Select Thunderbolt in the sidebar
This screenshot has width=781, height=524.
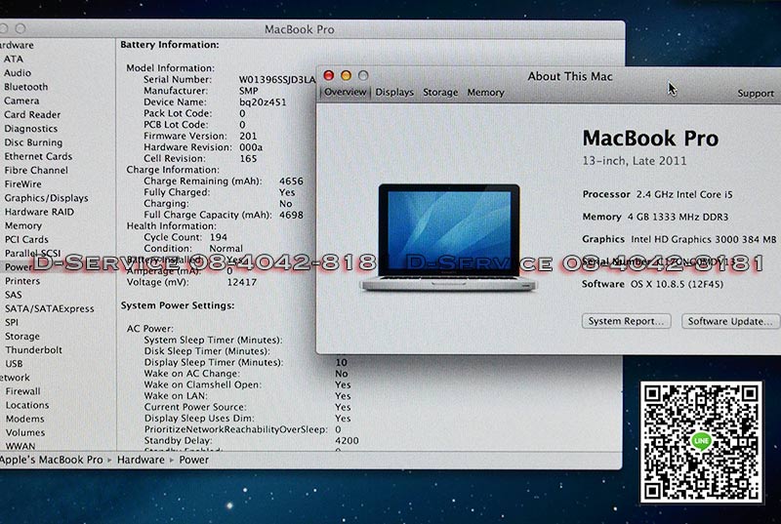click(x=34, y=350)
